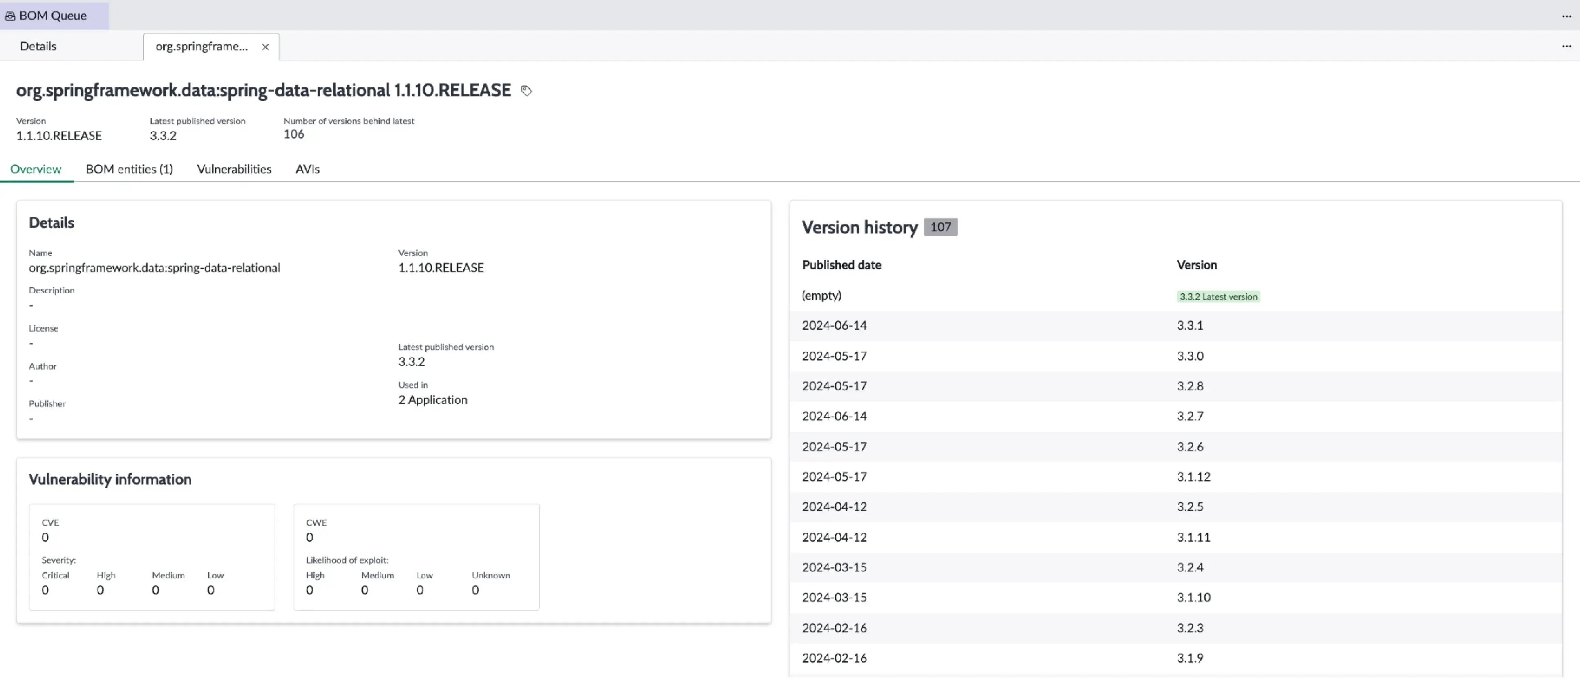Select version 3.2.3 in the history table
Image resolution: width=1580 pixels, height=690 pixels.
coord(1190,628)
